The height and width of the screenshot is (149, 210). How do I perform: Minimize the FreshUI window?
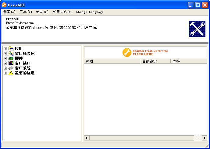click(191, 5)
